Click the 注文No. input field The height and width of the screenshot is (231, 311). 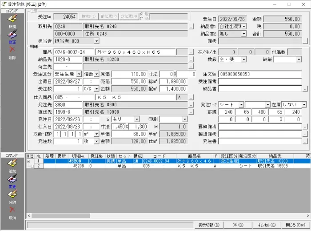pos(260,74)
